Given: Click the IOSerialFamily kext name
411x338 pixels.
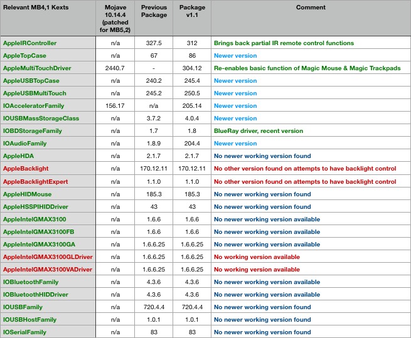Looking at the screenshot, I should point(24,332).
